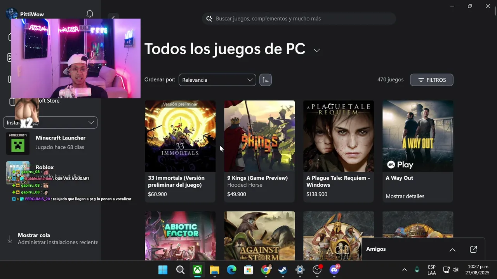
Task: Open the FILTROS filter panel
Action: pyautogui.click(x=432, y=80)
